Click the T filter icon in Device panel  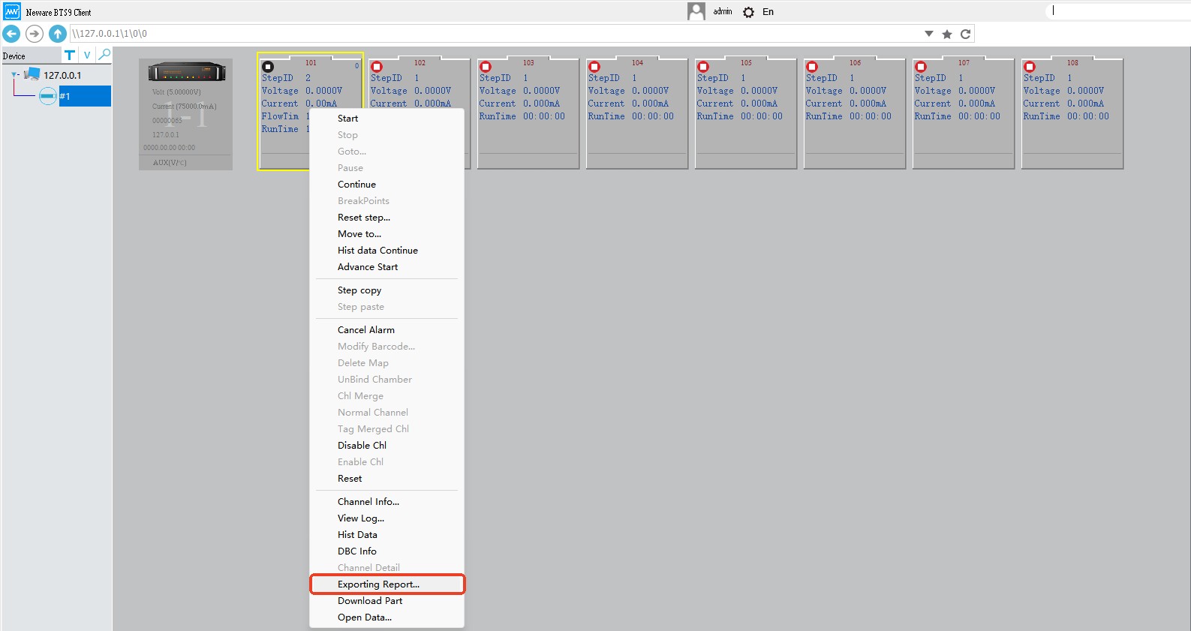70,55
